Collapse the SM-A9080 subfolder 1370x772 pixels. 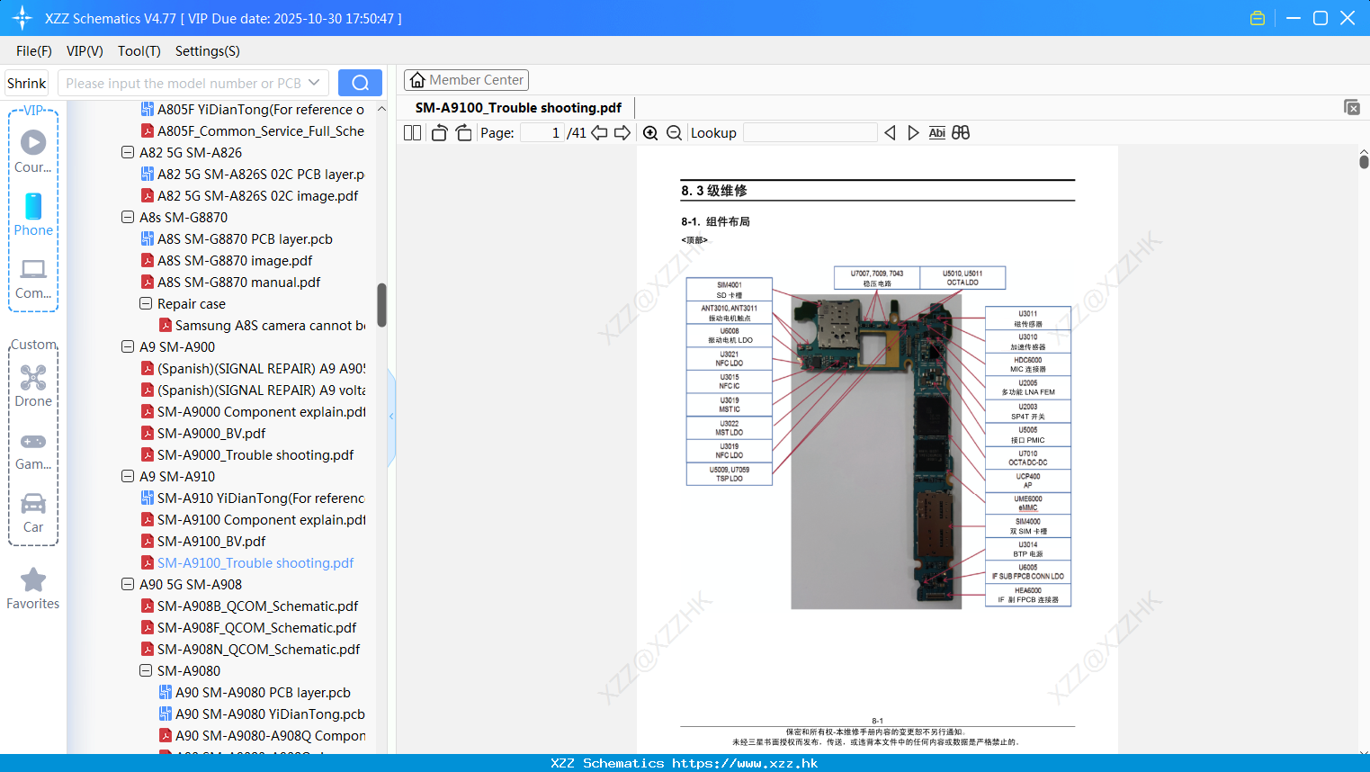point(146,670)
